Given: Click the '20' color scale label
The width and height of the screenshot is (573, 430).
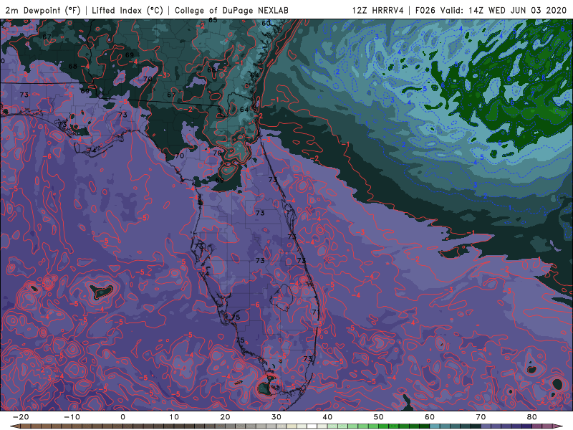Looking at the screenshot, I should click(225, 417).
